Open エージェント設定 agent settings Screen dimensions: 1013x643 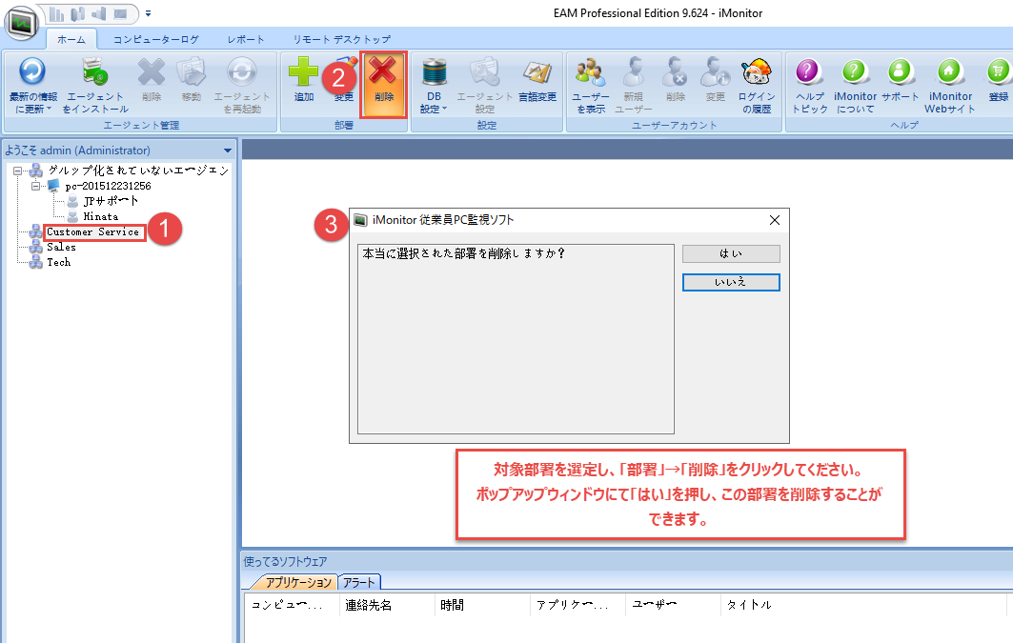pyautogui.click(x=484, y=85)
